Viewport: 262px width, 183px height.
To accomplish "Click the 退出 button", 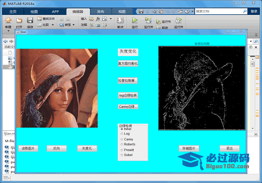I will pyautogui.click(x=230, y=148).
